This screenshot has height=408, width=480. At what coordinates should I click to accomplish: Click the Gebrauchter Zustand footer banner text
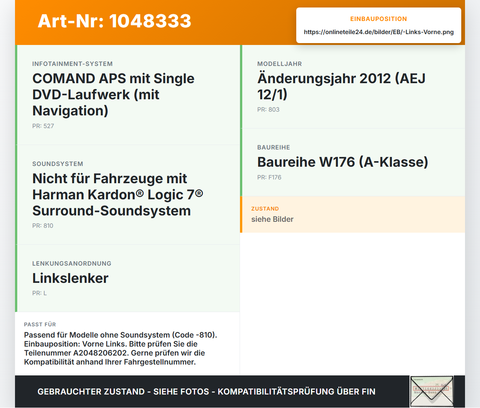(206, 392)
